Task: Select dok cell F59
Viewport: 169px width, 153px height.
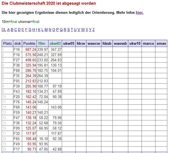Action: [x=17, y=112]
